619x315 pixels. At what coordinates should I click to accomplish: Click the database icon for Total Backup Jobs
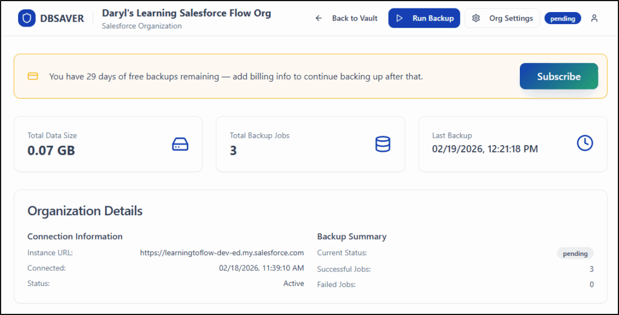coord(383,144)
